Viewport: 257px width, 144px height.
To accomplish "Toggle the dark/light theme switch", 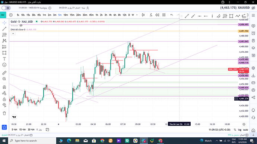I will pos(6,8).
